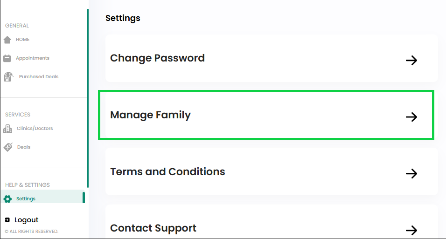Click the Manage Family arrow icon
Screen dimensions: 446x239
coord(411,117)
